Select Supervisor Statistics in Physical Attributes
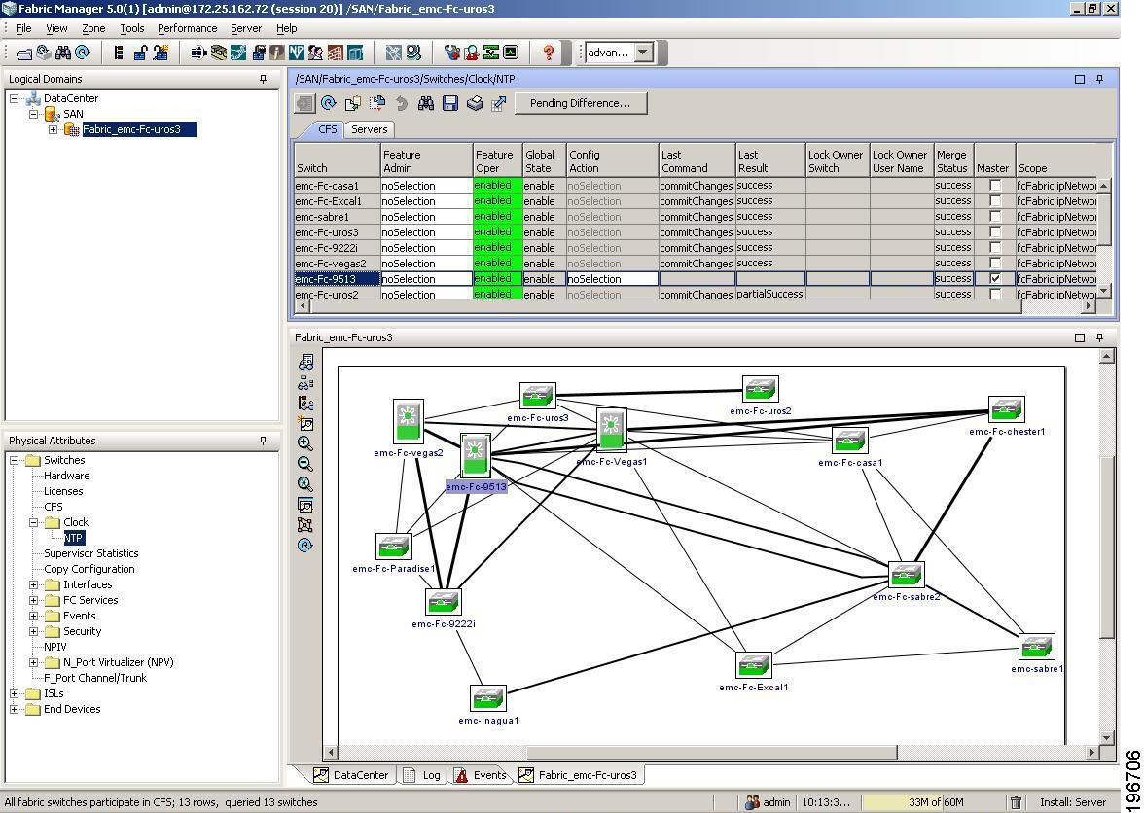The image size is (1144, 813). 91,553
